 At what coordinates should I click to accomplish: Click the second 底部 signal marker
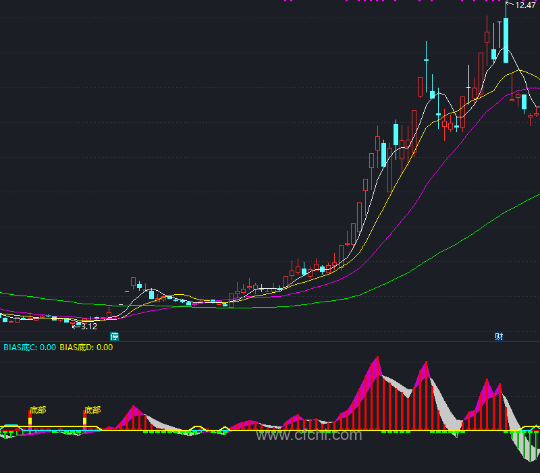(x=92, y=410)
